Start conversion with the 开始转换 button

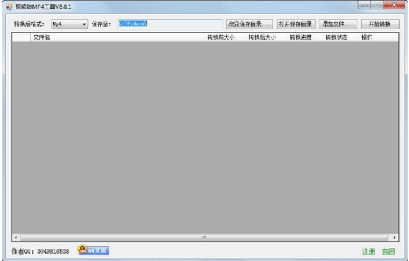coord(379,24)
